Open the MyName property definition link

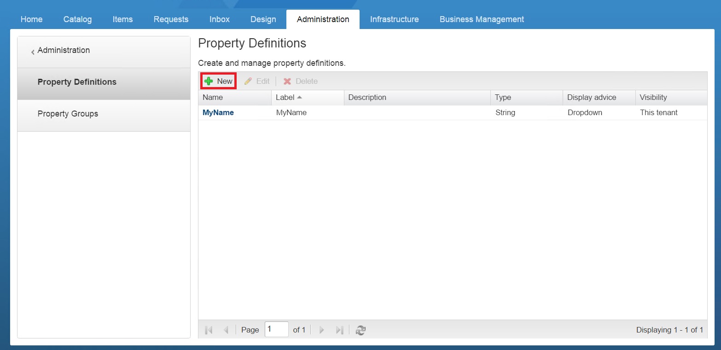pyautogui.click(x=218, y=112)
